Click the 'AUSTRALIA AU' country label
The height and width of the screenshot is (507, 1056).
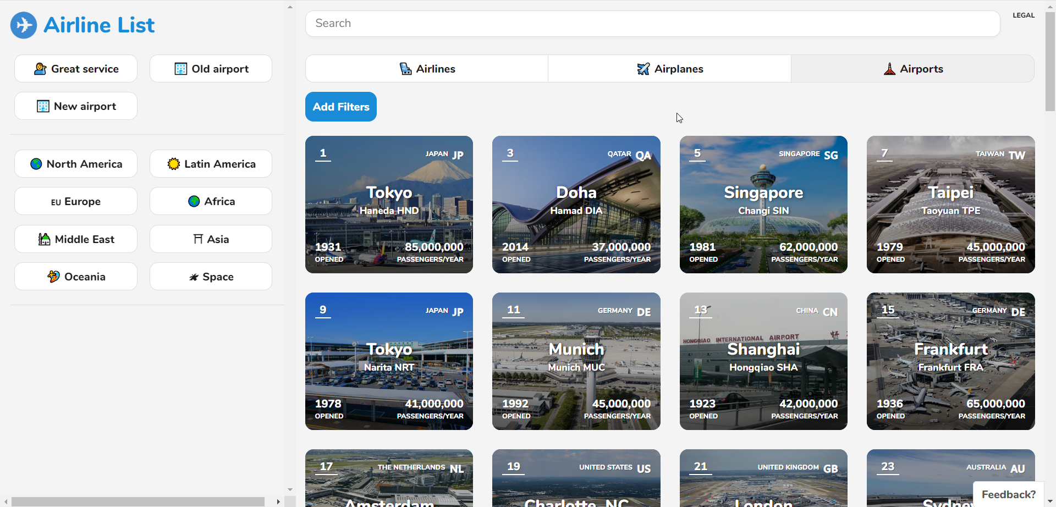[x=996, y=468]
